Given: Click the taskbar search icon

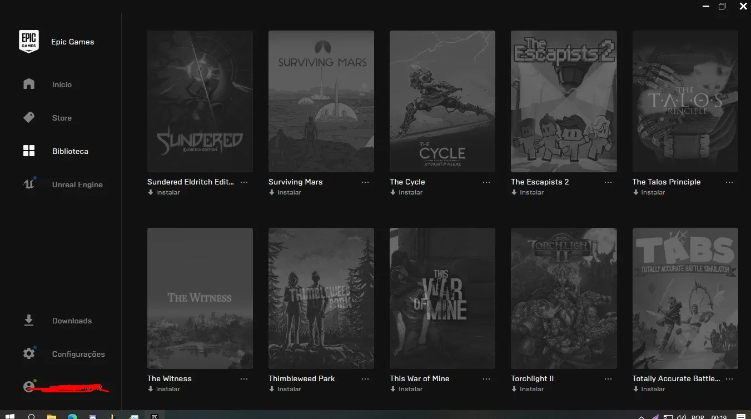Looking at the screenshot, I should point(32,416).
